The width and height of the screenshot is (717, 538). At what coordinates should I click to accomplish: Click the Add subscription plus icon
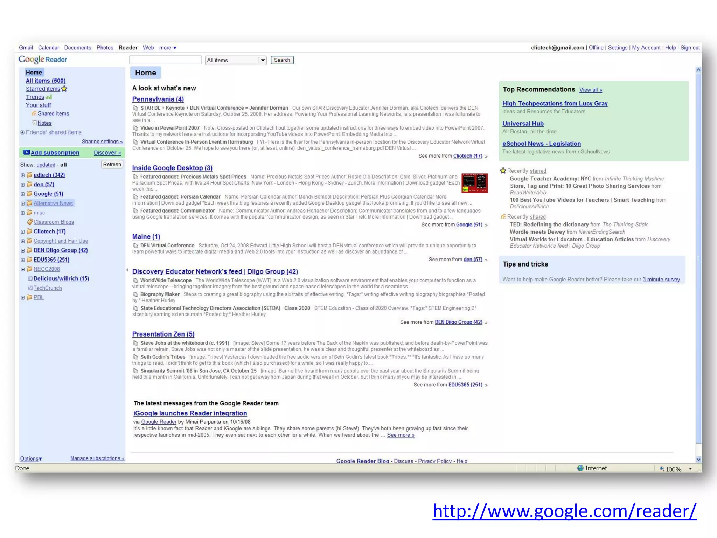click(x=26, y=152)
